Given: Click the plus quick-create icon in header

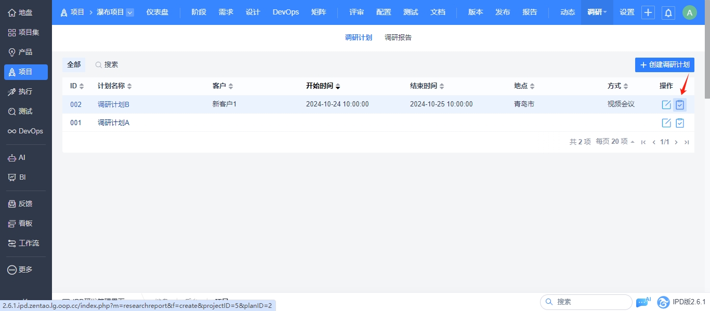Looking at the screenshot, I should point(648,12).
